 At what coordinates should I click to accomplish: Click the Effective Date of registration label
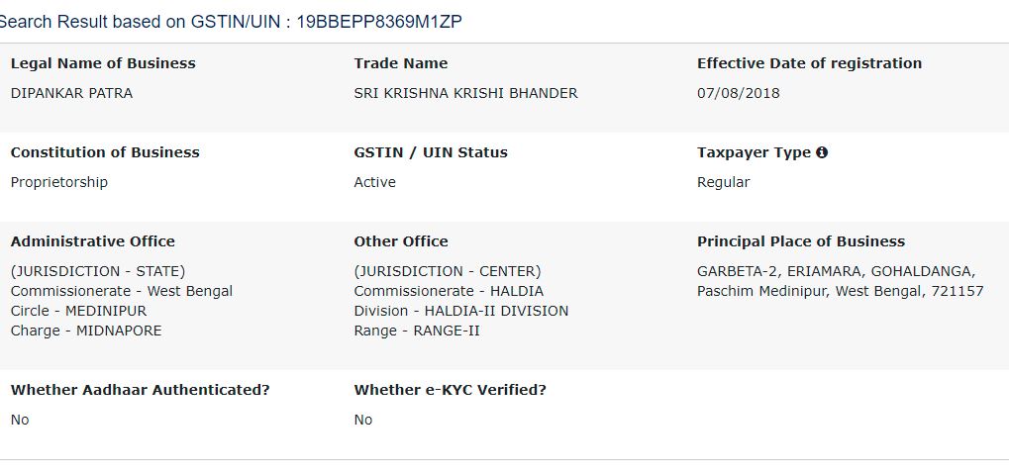[x=809, y=63]
